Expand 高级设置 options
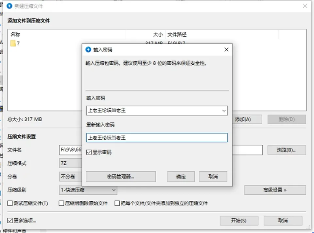Image resolution: width=314 pixels, height=233 pixels. (x=275, y=190)
